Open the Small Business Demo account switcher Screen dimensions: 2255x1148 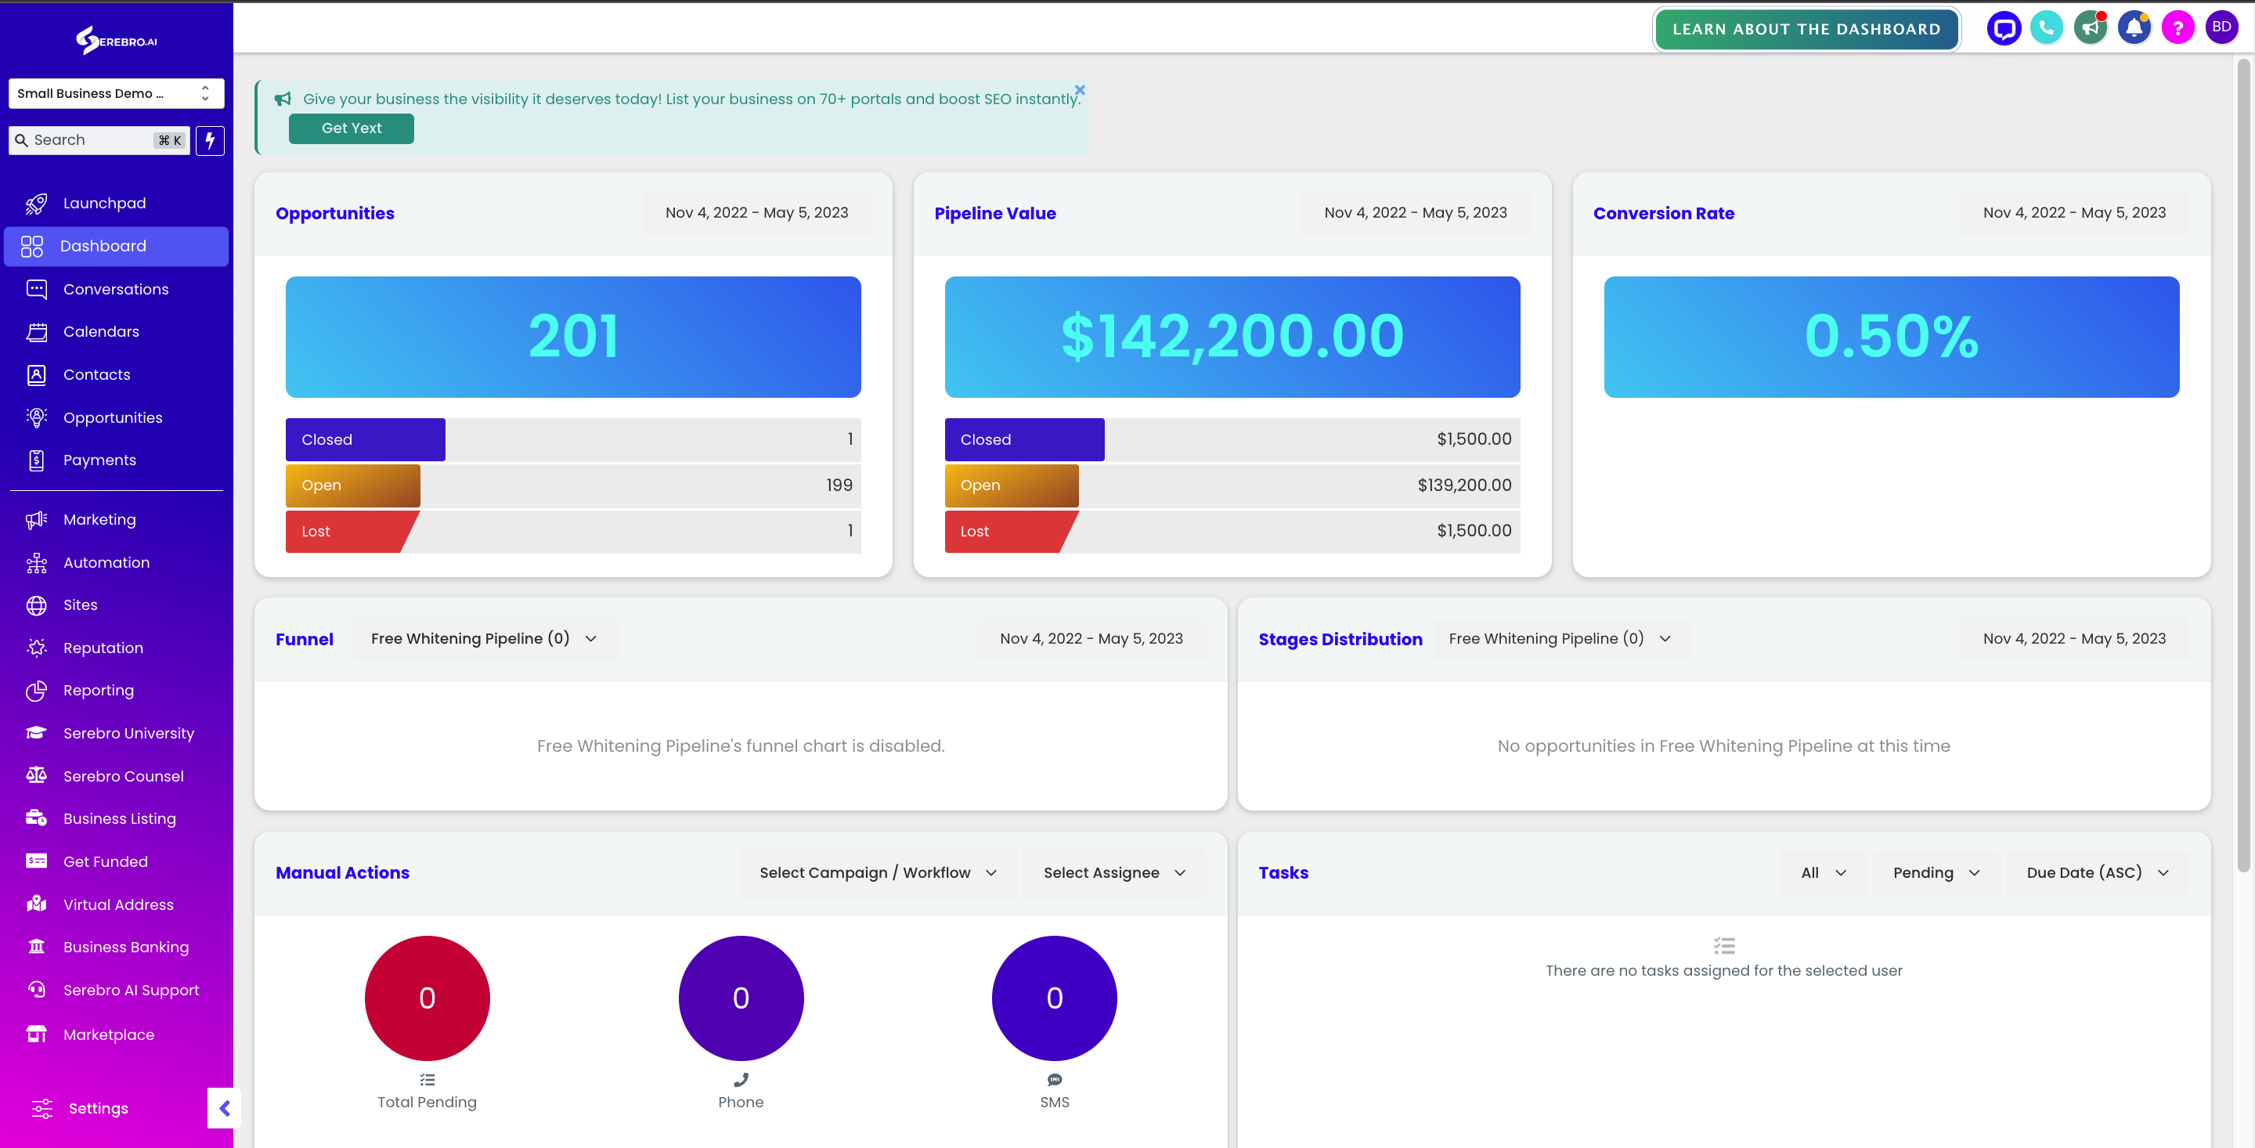pos(117,93)
